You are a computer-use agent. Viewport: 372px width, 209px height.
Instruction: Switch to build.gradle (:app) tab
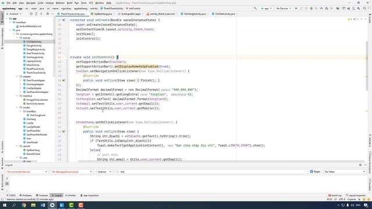(131, 14)
